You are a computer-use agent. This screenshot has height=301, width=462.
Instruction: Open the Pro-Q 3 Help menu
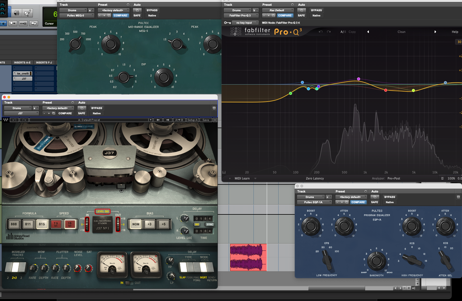click(x=455, y=32)
